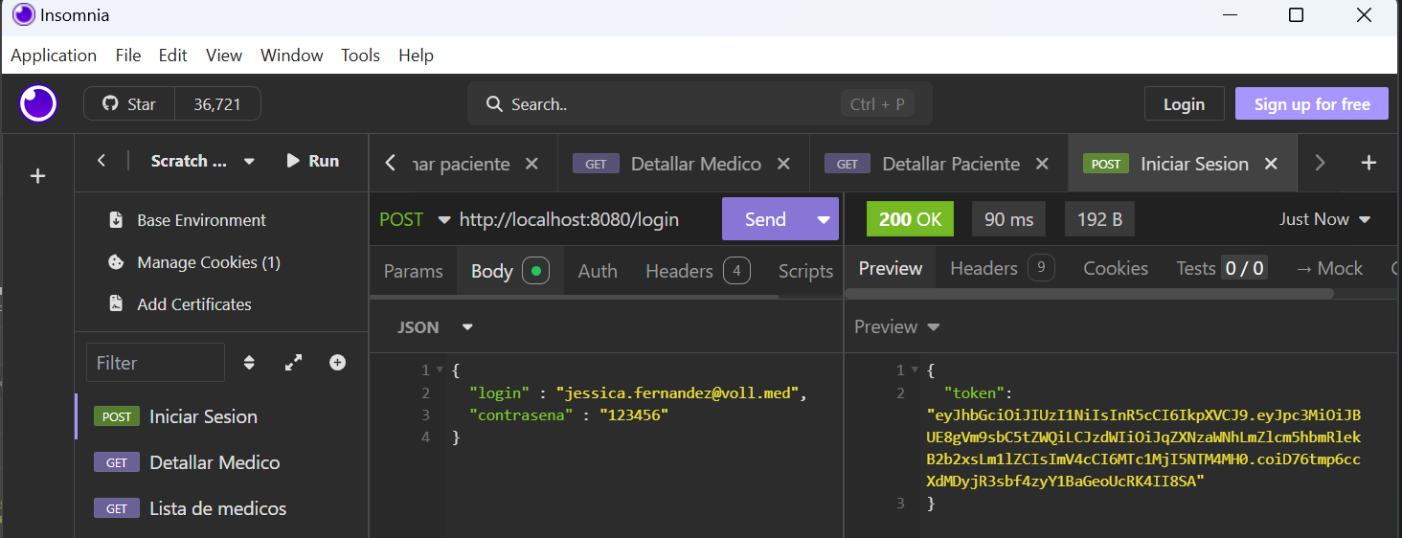Viewport: 1402px width, 538px height.
Task: Click the 200 OK status badge
Action: point(910,219)
